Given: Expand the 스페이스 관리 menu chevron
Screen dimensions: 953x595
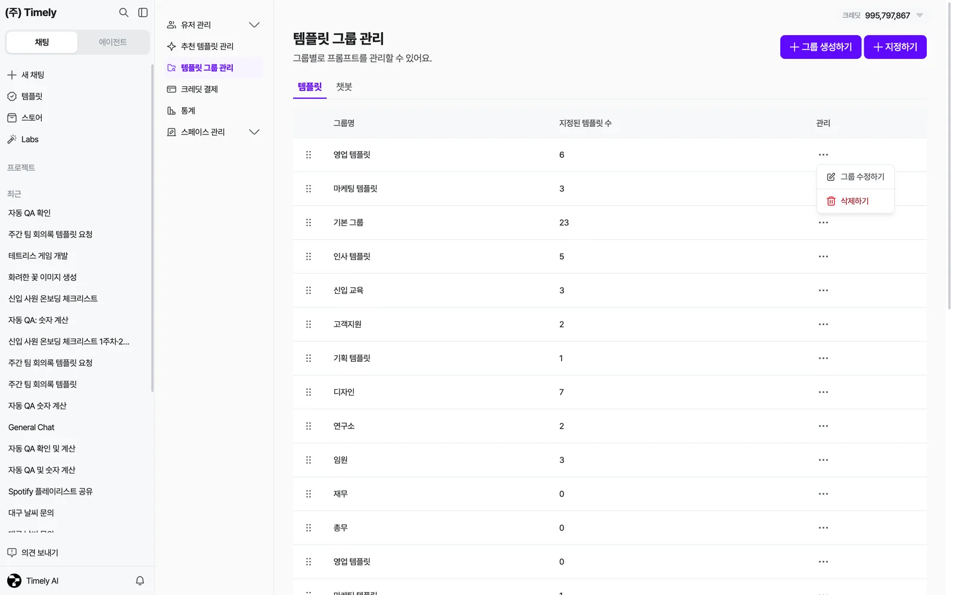Looking at the screenshot, I should 254,132.
